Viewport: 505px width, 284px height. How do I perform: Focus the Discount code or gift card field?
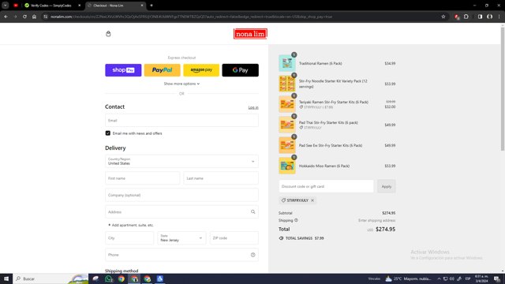pyautogui.click(x=326, y=186)
